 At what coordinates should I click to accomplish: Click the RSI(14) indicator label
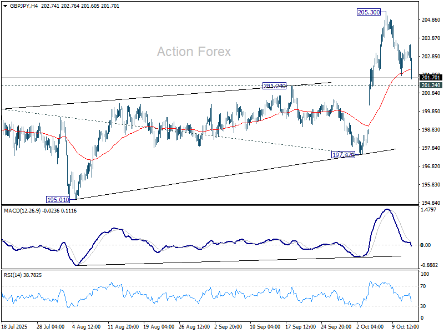(14, 275)
